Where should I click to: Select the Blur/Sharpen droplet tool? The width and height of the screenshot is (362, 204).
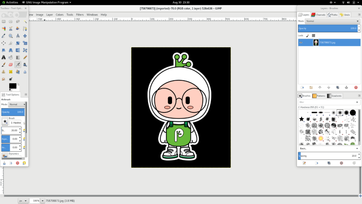(x=25, y=71)
